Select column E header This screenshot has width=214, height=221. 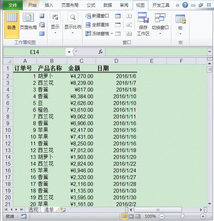152,61
